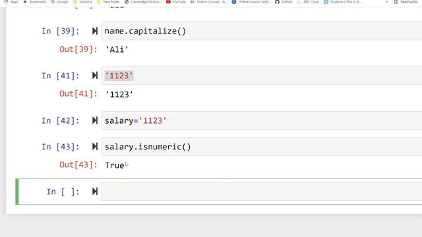This screenshot has width=422, height=237.
Task: Open the New folder bookmark folder
Action: click(x=108, y=2)
